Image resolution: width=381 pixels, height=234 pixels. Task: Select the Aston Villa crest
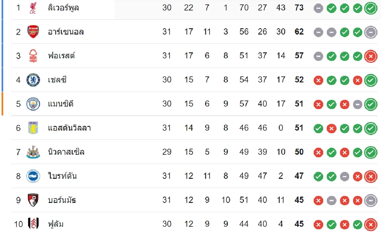(33, 128)
